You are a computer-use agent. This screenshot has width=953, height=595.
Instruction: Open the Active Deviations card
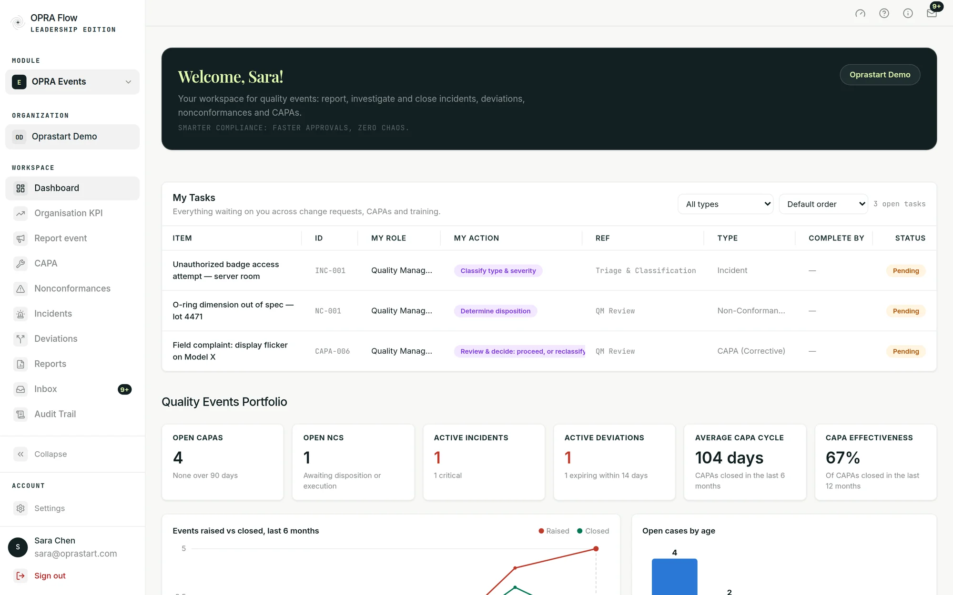[614, 462]
